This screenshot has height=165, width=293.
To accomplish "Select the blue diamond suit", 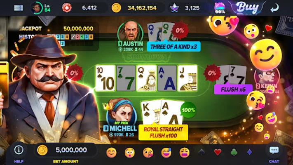I will pyautogui.click(x=249, y=152).
